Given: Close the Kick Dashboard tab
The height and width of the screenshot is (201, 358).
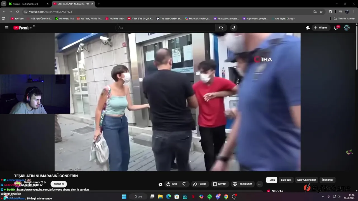Looking at the screenshot, I should click(x=48, y=4).
